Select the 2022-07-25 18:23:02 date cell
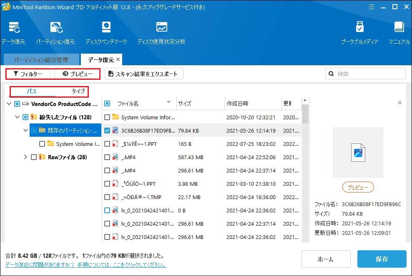The height and width of the screenshot is (276, 412). [x=251, y=144]
